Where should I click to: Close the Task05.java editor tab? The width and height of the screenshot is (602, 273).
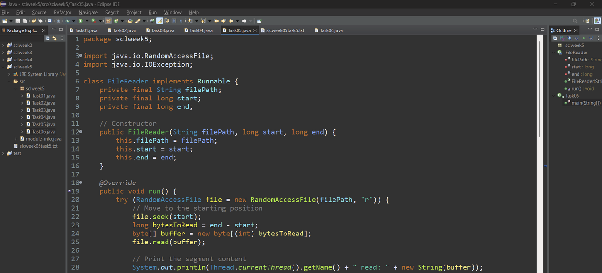255,30
